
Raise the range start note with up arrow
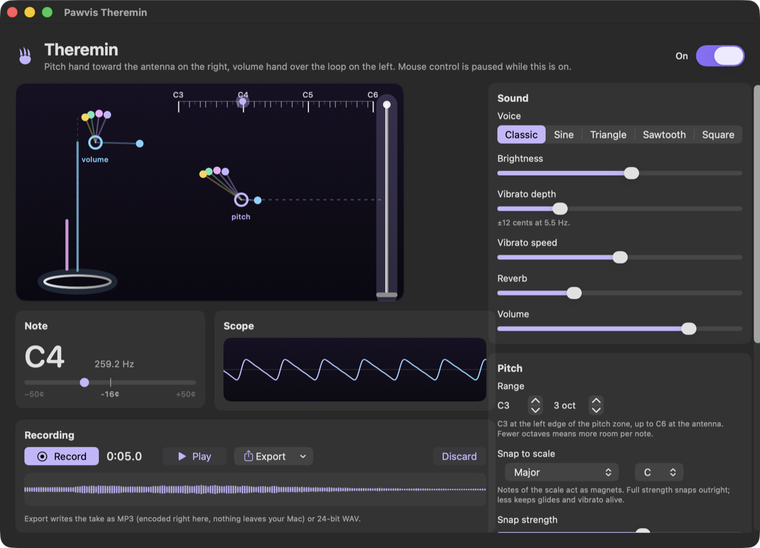[x=535, y=401]
